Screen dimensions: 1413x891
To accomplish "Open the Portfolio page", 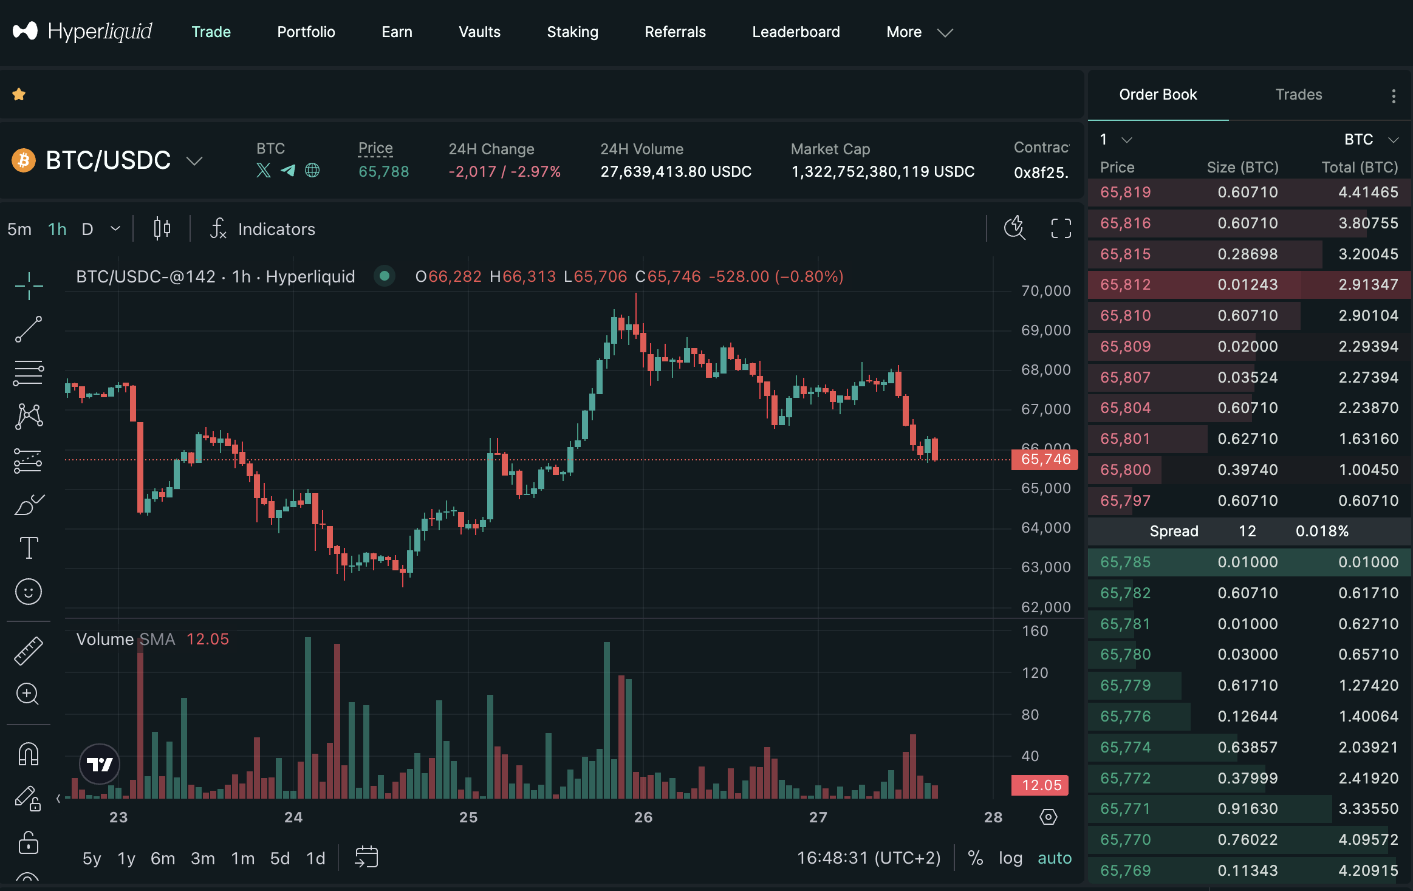I will click(x=306, y=32).
